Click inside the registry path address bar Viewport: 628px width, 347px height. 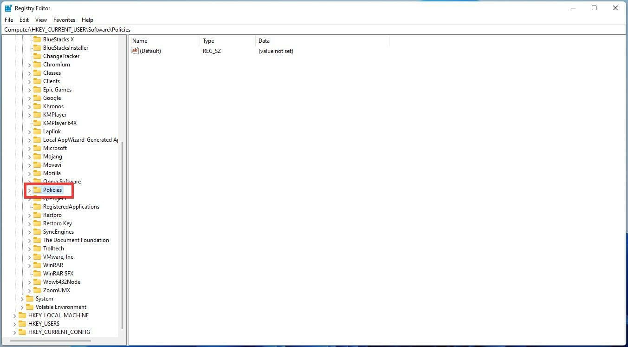point(186,29)
